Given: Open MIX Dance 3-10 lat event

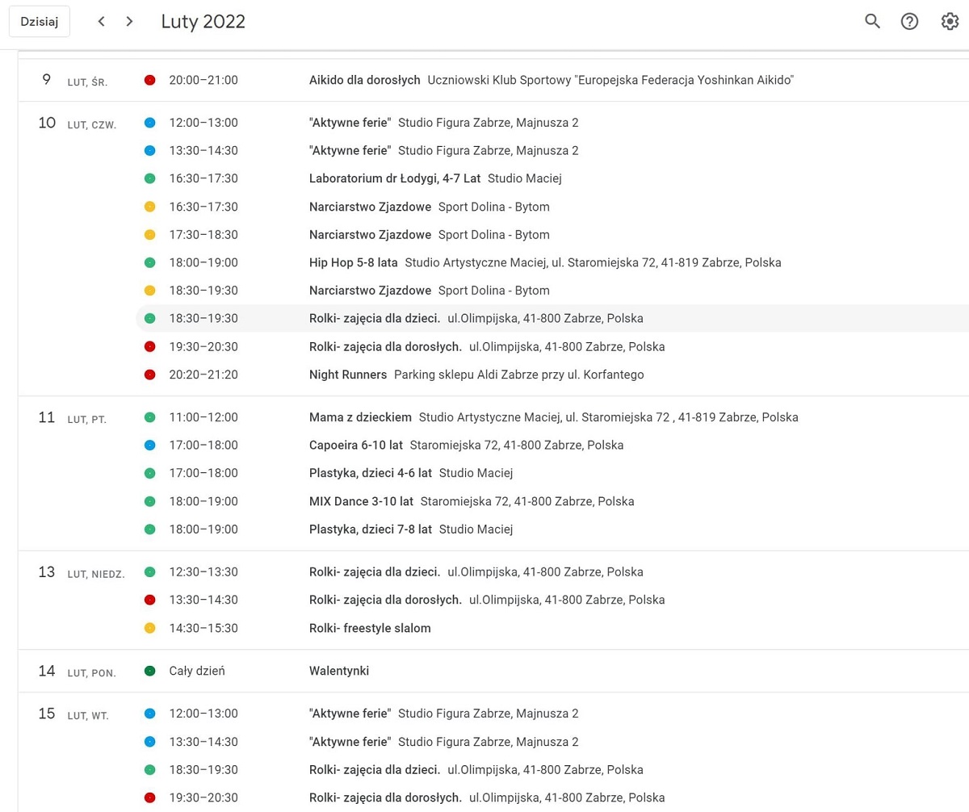Looking at the screenshot, I should click(361, 501).
